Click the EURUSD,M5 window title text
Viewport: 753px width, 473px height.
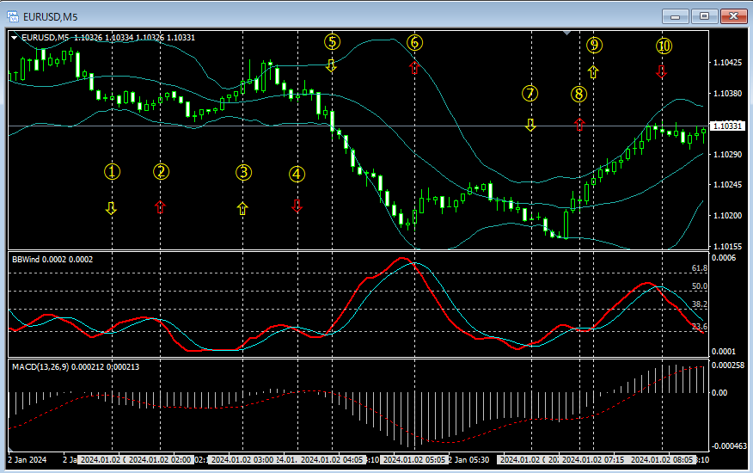pos(51,17)
